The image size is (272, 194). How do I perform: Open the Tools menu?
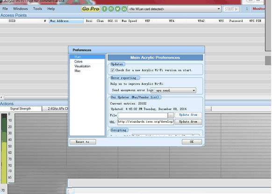(37, 9)
